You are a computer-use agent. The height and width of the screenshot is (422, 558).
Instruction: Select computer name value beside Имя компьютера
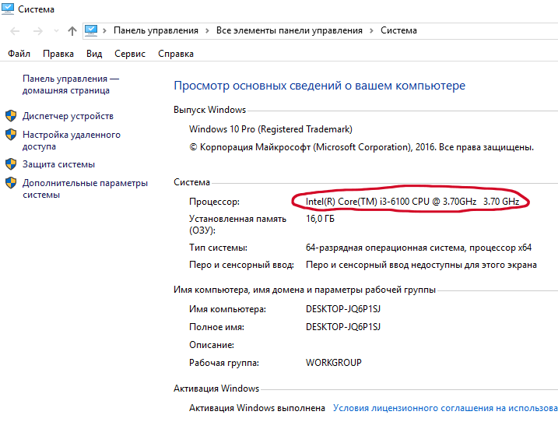343,309
